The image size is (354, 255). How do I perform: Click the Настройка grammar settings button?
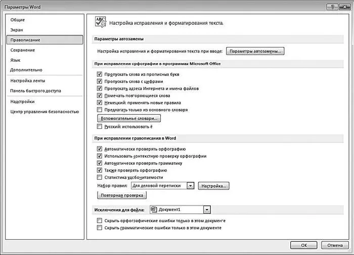click(213, 186)
